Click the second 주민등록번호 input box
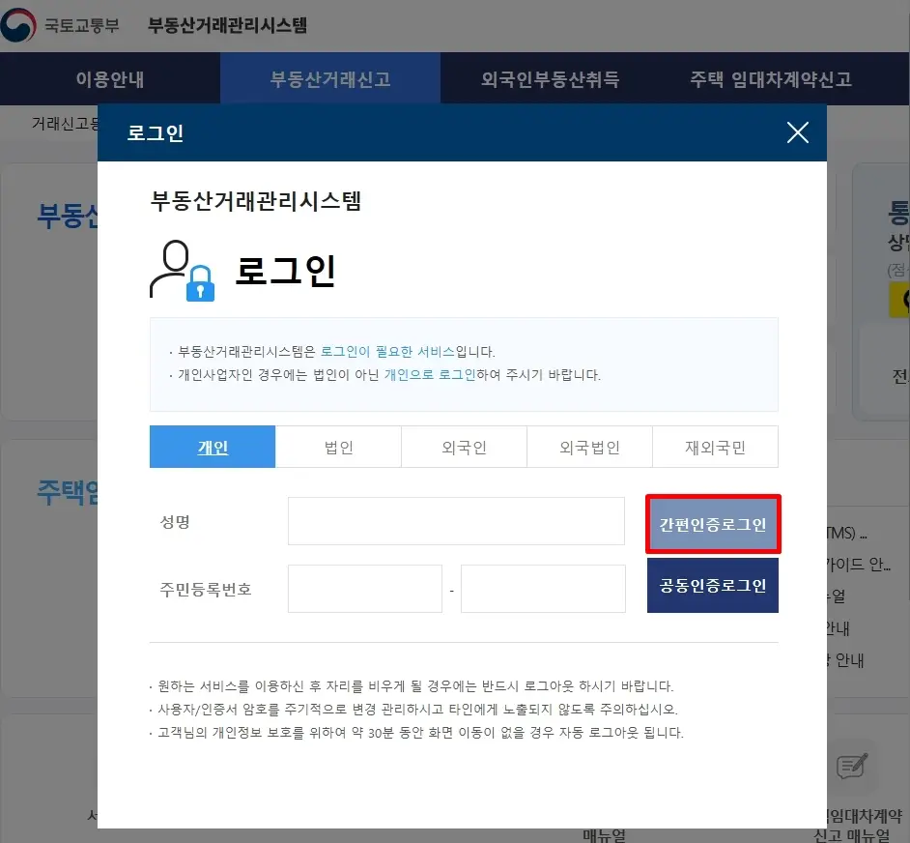This screenshot has width=910, height=843. pyautogui.click(x=543, y=588)
